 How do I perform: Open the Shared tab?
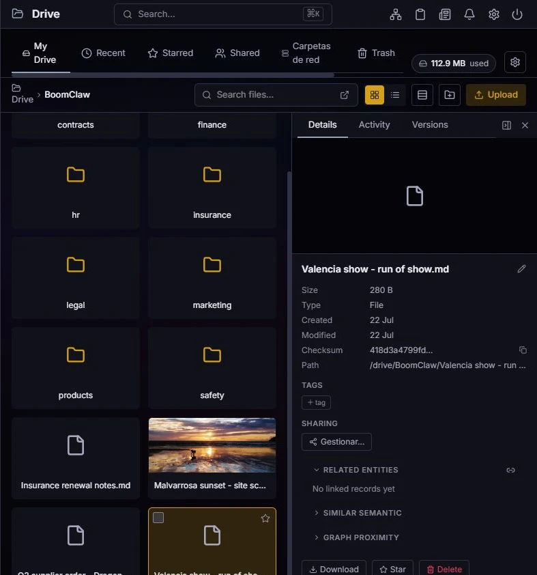pyautogui.click(x=237, y=53)
